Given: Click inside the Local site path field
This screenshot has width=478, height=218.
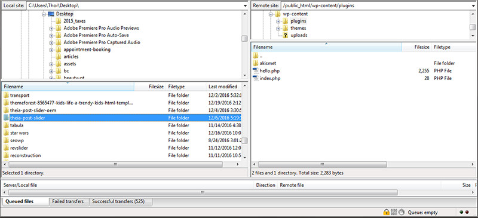Looking at the screenshot, I should click(134, 5).
